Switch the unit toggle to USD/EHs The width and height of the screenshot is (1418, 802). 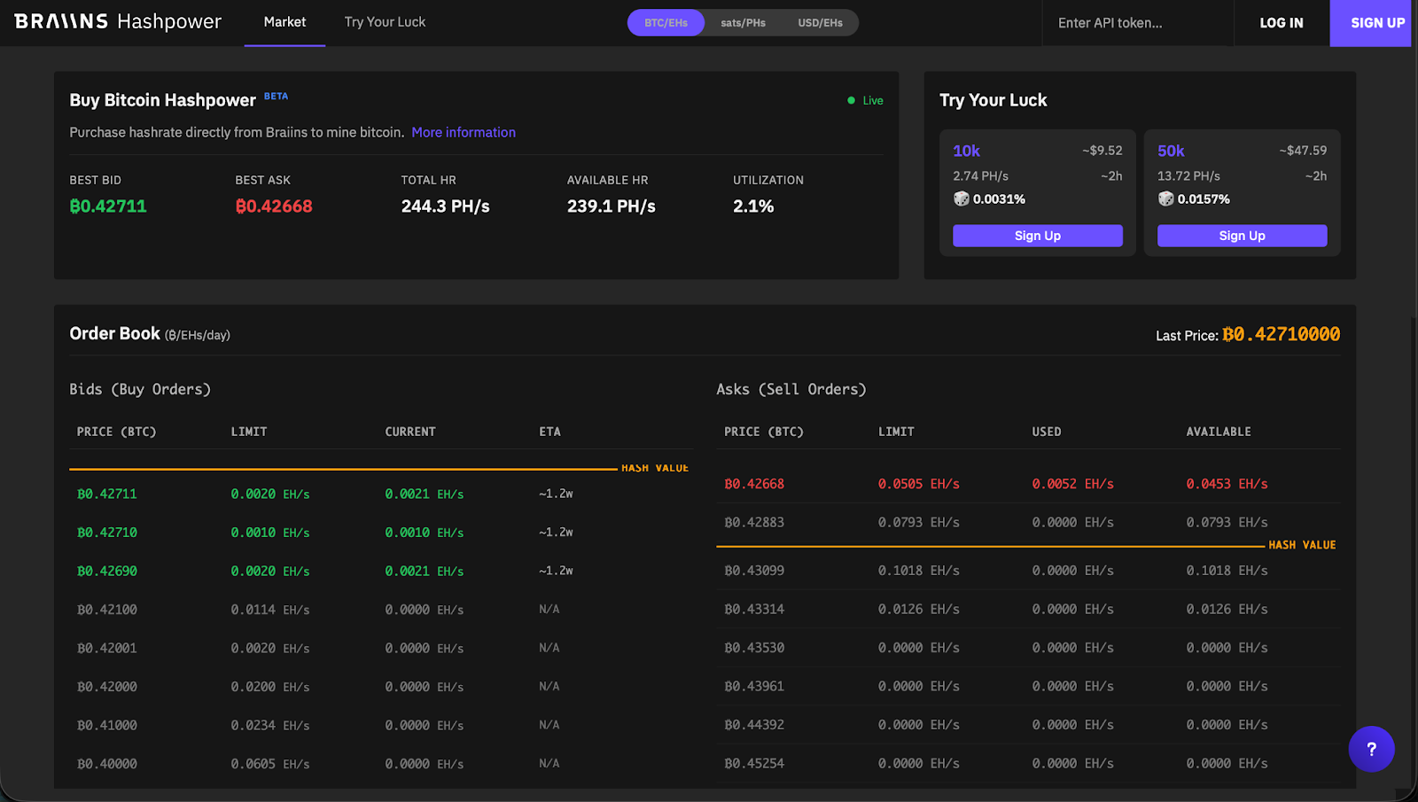pos(820,23)
